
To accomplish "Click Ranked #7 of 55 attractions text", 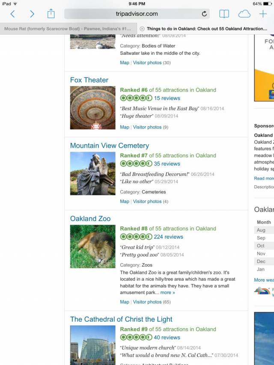I will pyautogui.click(x=168, y=155).
